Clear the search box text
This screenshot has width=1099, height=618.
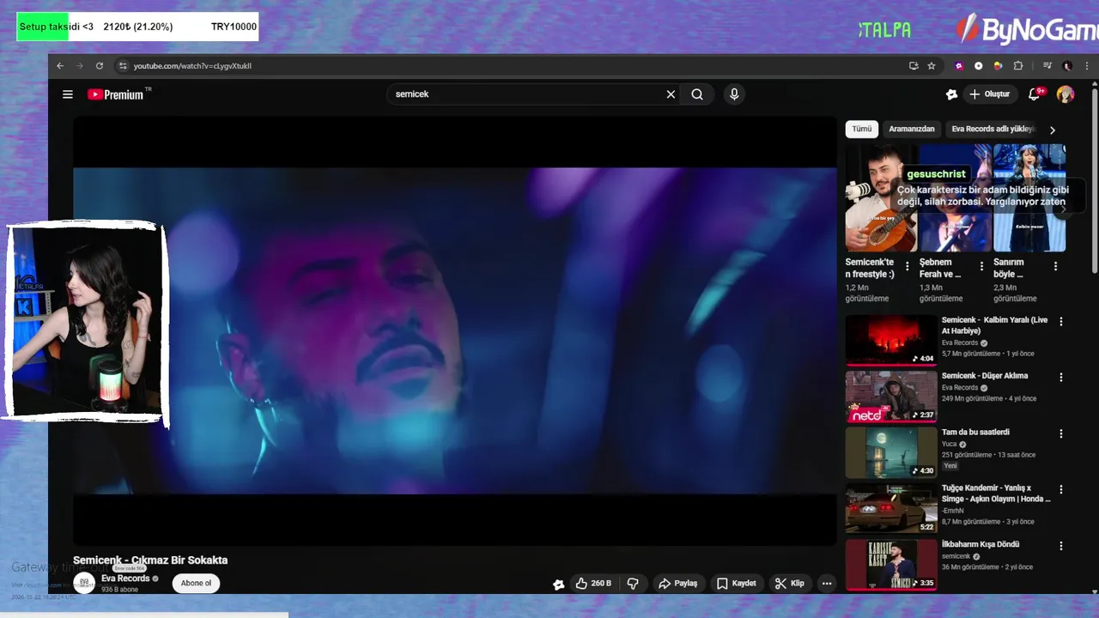[671, 94]
